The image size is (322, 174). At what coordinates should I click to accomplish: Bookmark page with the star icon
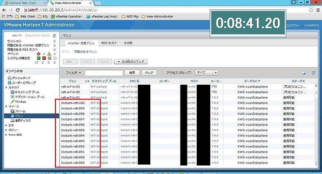311,10
